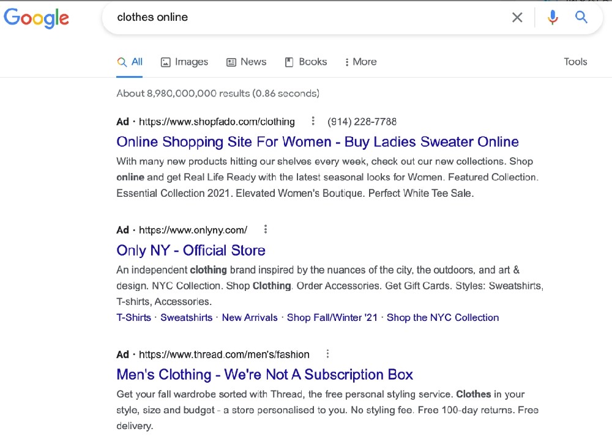The image size is (612, 445).
Task: Click the phone number (914) 228-7788
Action: [x=362, y=122]
